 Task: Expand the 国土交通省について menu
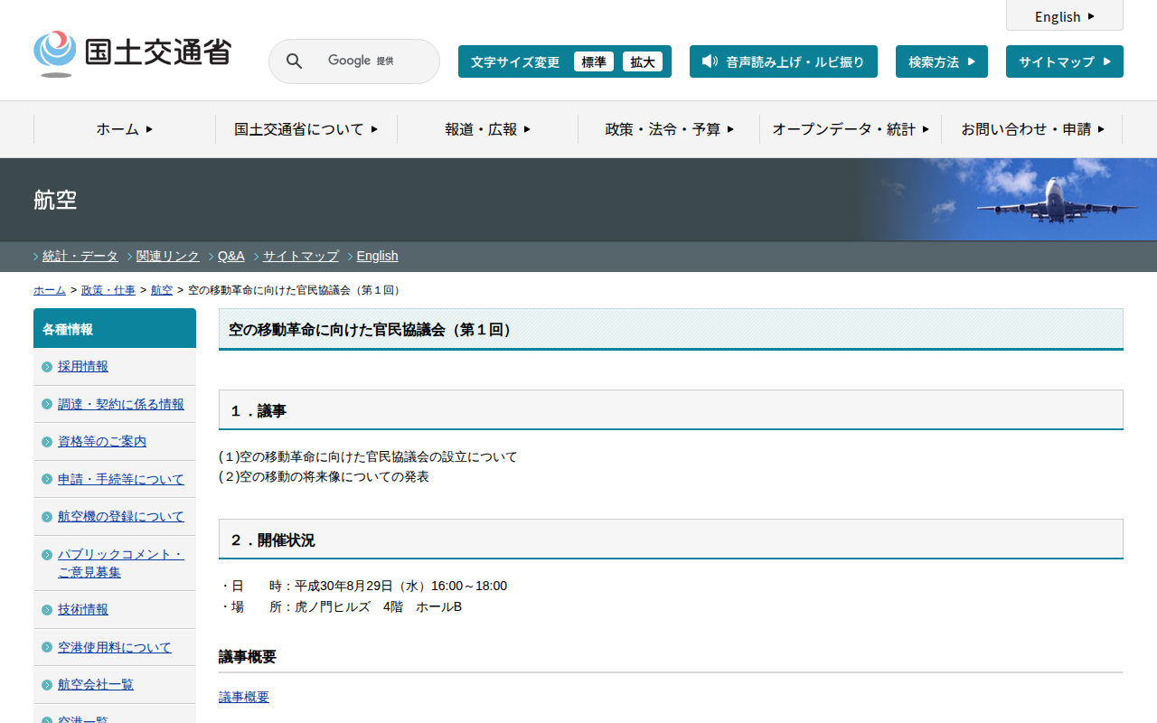pos(306,129)
